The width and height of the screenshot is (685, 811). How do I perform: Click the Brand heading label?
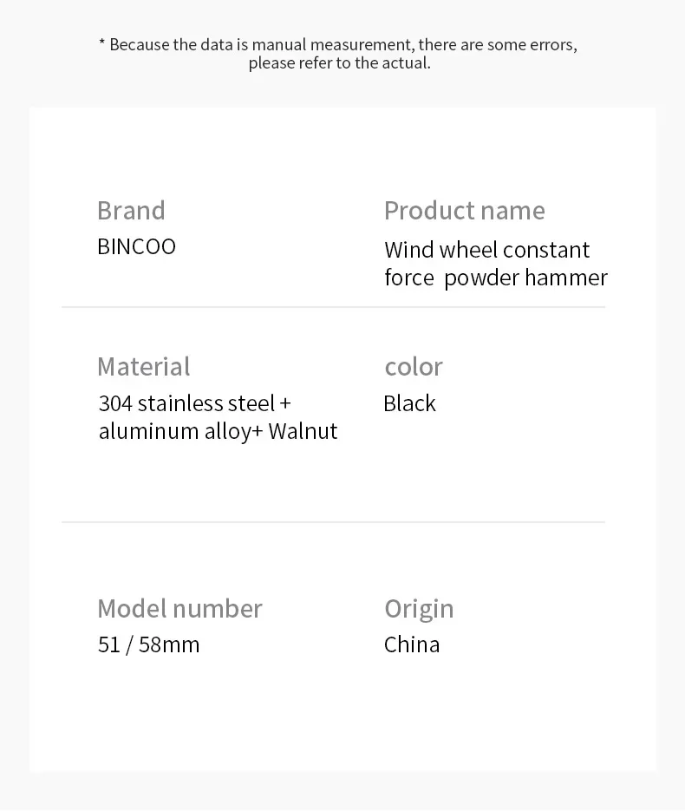[131, 211]
